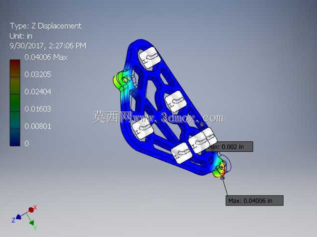Click the 0.02404 legend value
317x237 pixels.
(x=38, y=92)
